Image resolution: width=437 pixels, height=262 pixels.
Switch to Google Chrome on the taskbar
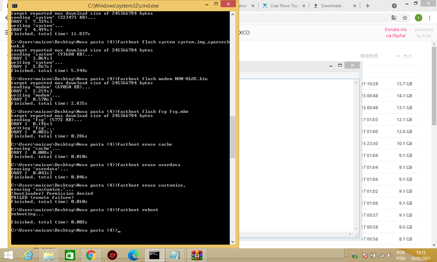tap(91, 255)
